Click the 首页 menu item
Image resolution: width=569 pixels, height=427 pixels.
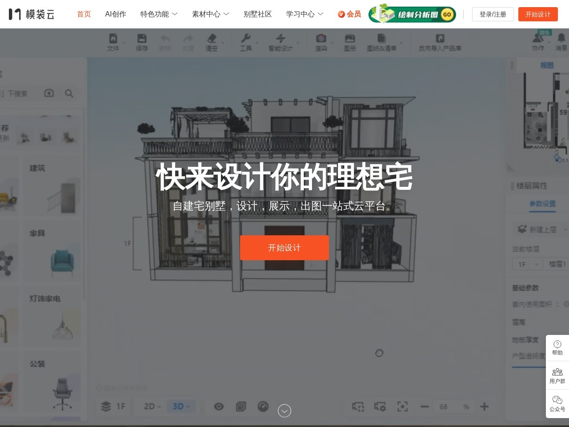tap(84, 14)
